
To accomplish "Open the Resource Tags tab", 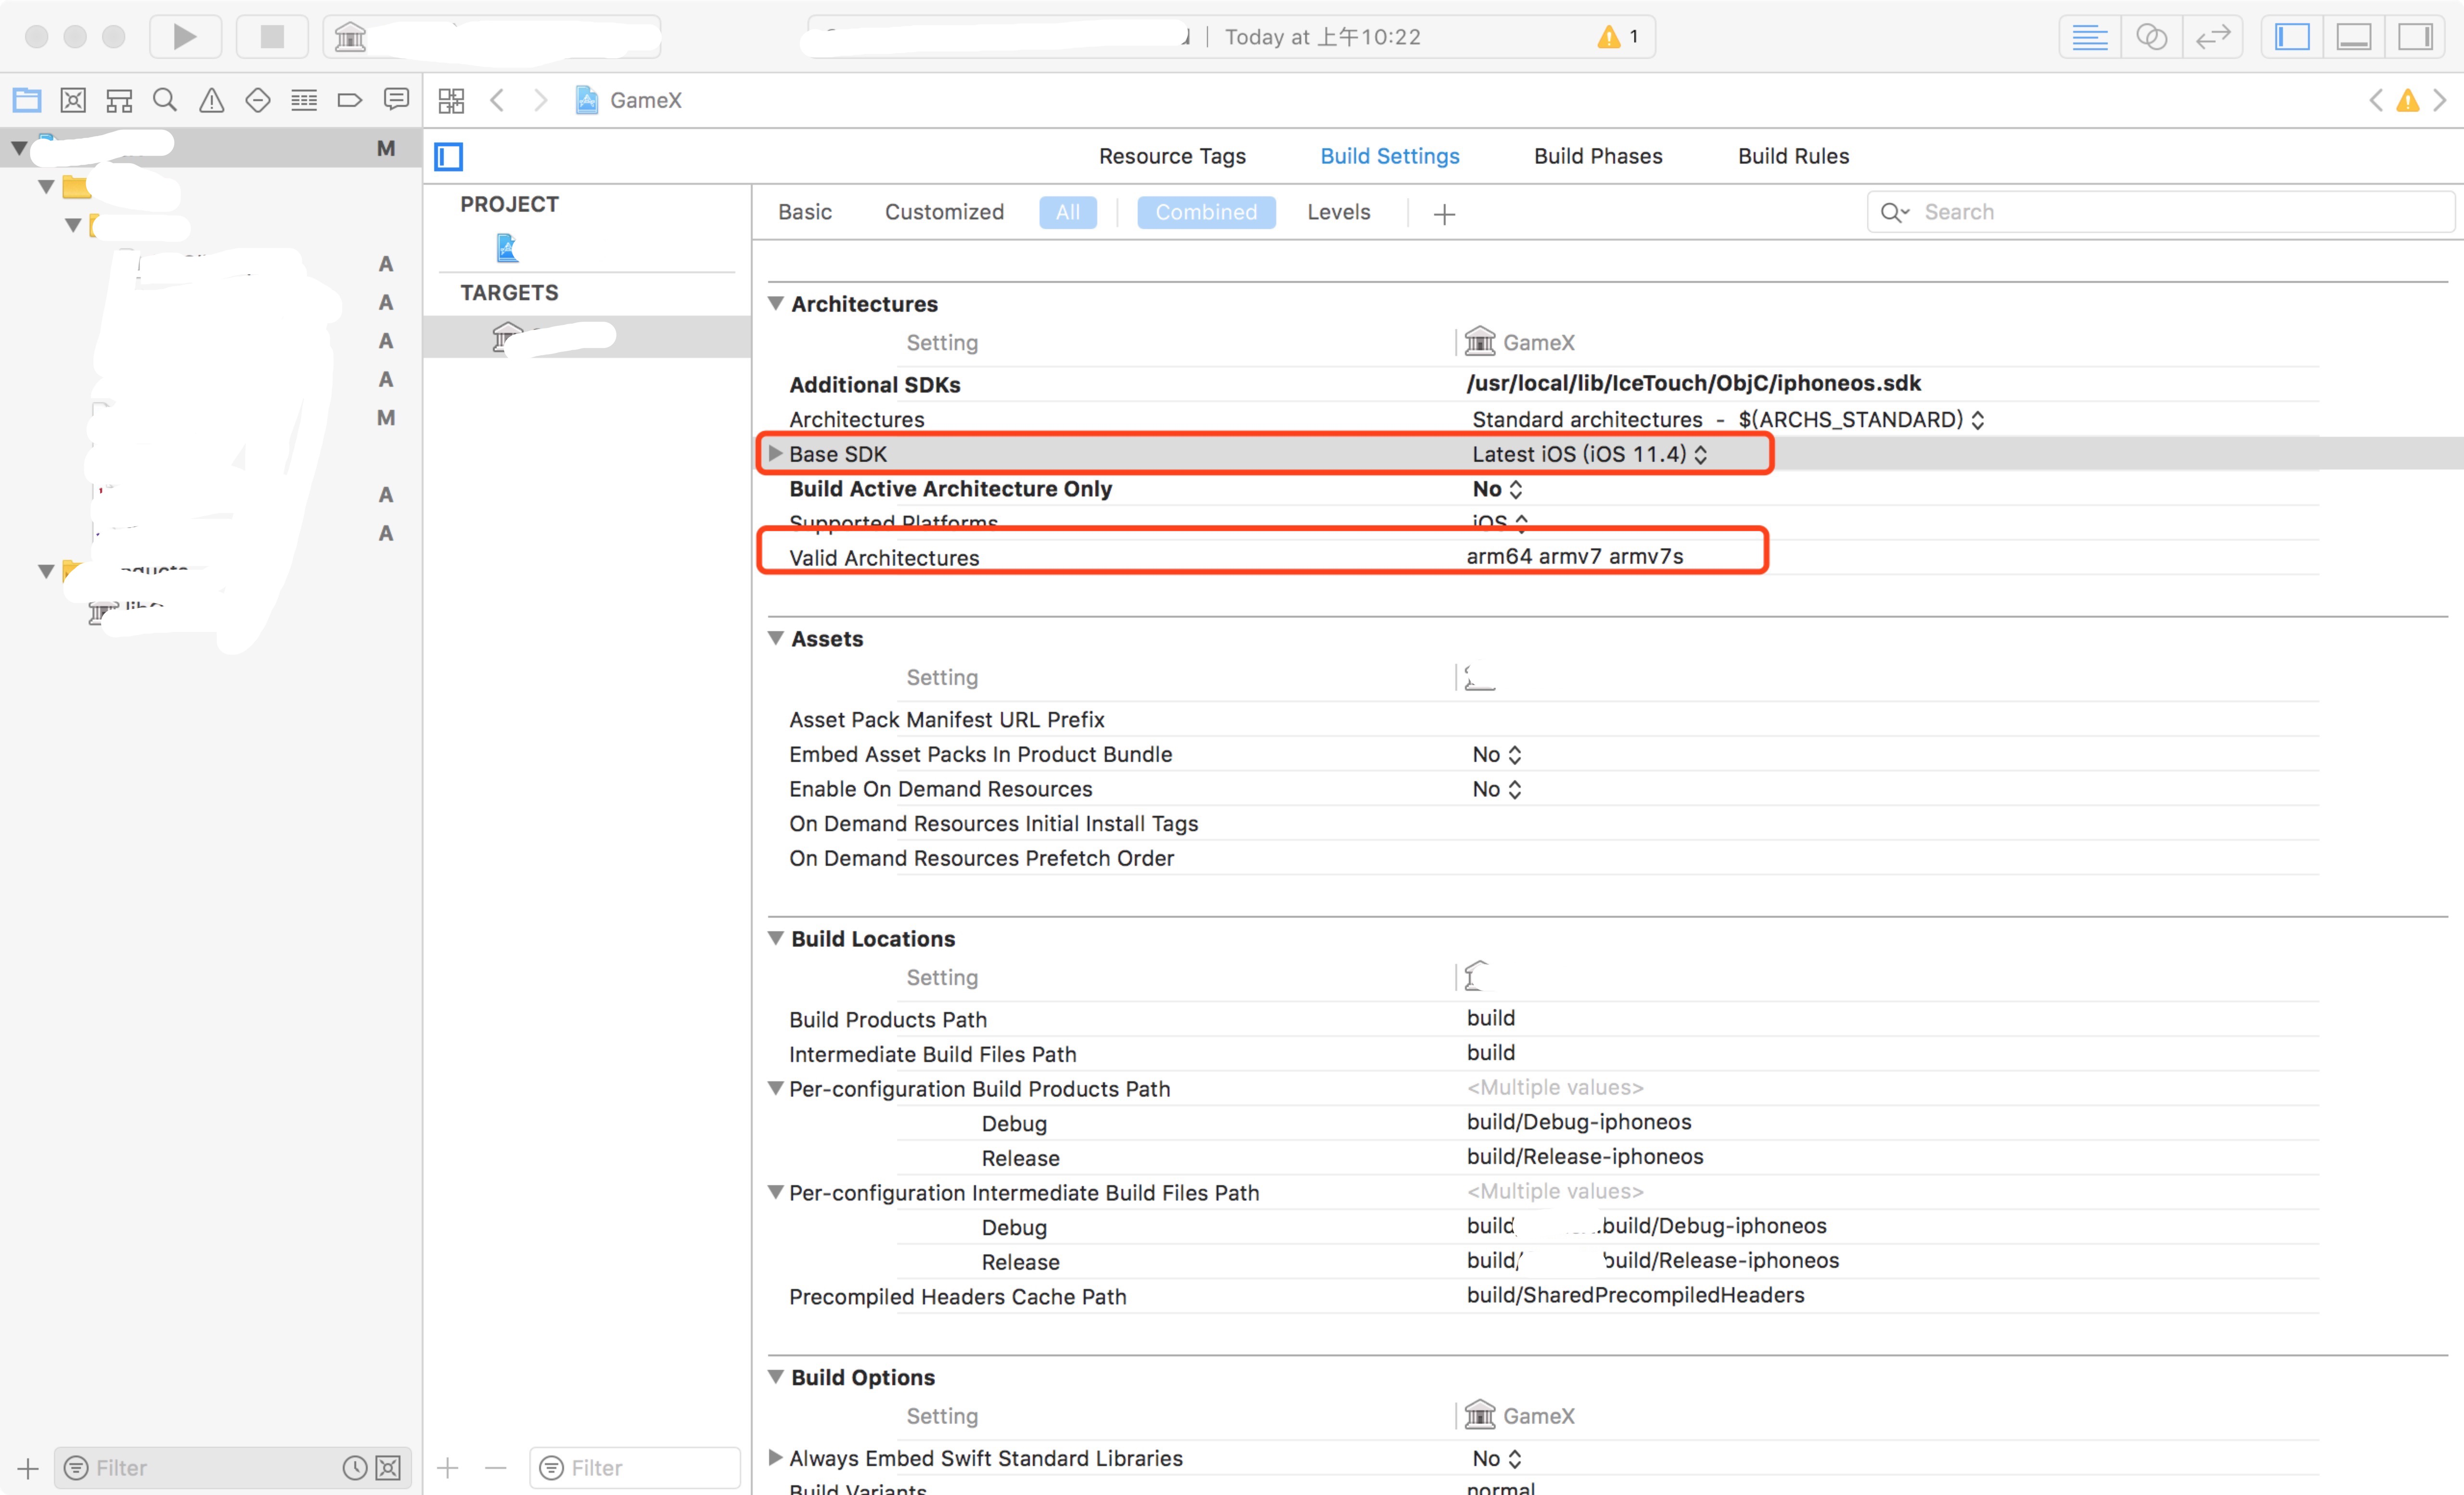I will (x=1172, y=156).
